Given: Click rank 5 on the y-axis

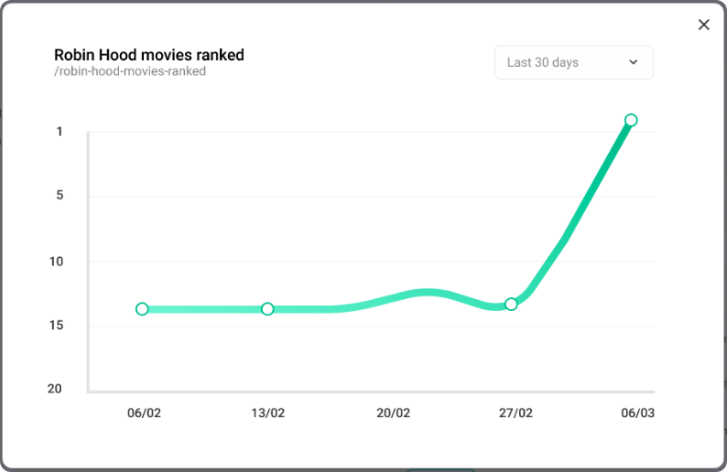Looking at the screenshot, I should (60, 196).
